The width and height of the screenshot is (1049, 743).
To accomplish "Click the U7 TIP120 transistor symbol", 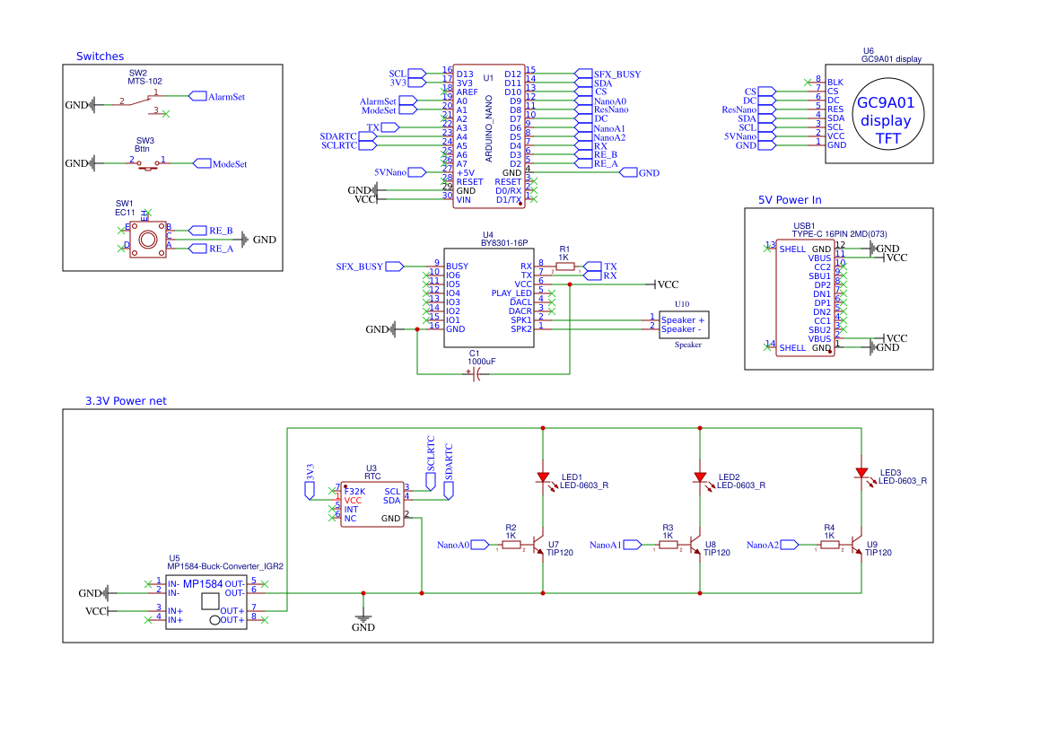I will (x=538, y=545).
